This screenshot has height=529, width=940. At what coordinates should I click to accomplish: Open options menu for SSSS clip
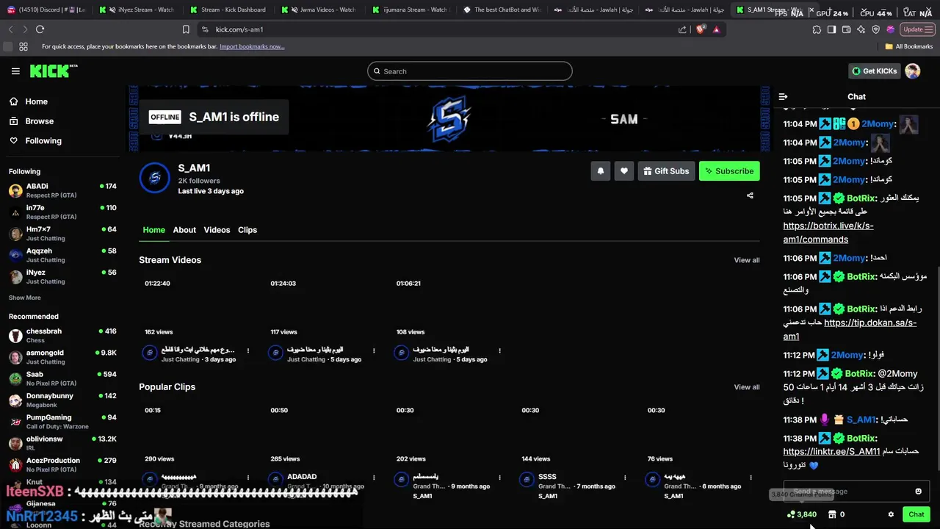click(x=625, y=478)
